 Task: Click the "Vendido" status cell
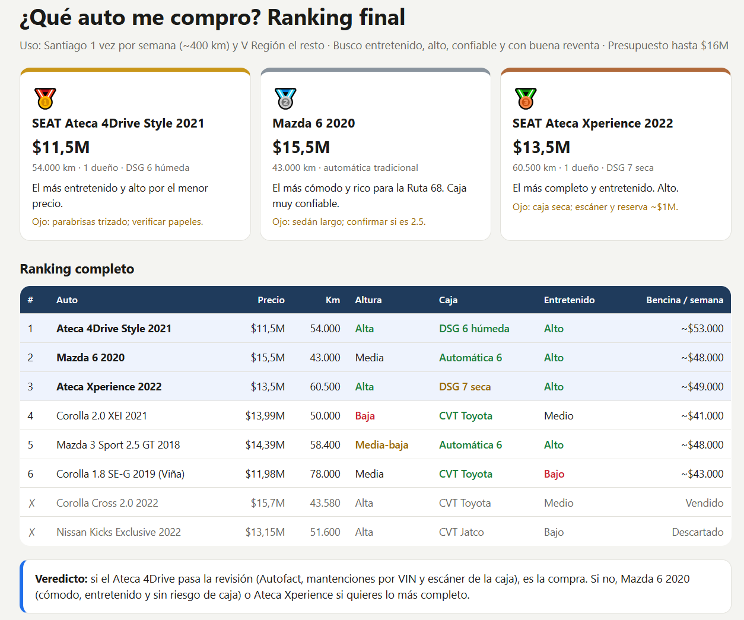point(704,503)
